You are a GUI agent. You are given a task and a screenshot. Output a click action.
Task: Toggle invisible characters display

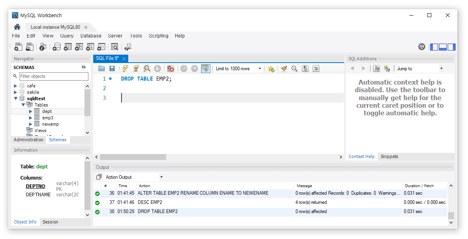pos(305,69)
